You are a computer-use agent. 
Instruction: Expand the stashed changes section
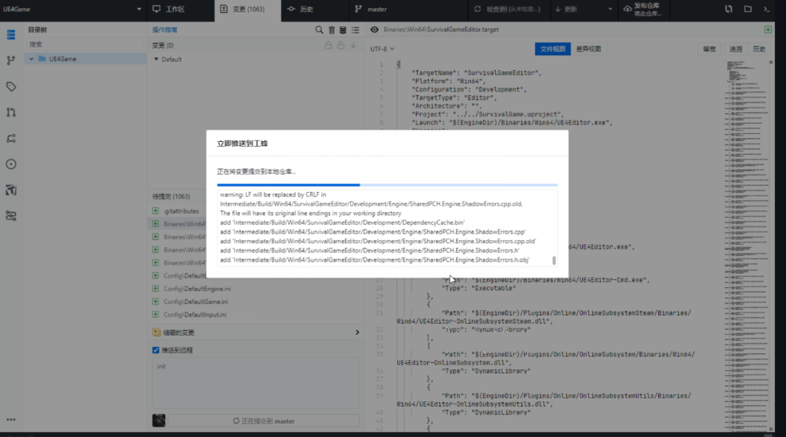[357, 332]
